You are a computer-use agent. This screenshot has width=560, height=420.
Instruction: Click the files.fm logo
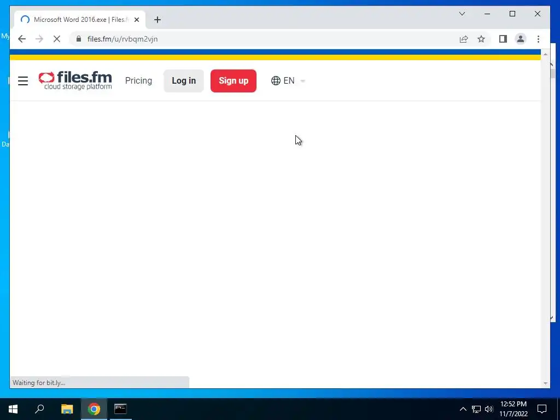[75, 80]
